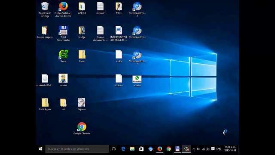Open File Explorer from the taskbar
The height and width of the screenshot is (155, 275).
tap(132, 149)
